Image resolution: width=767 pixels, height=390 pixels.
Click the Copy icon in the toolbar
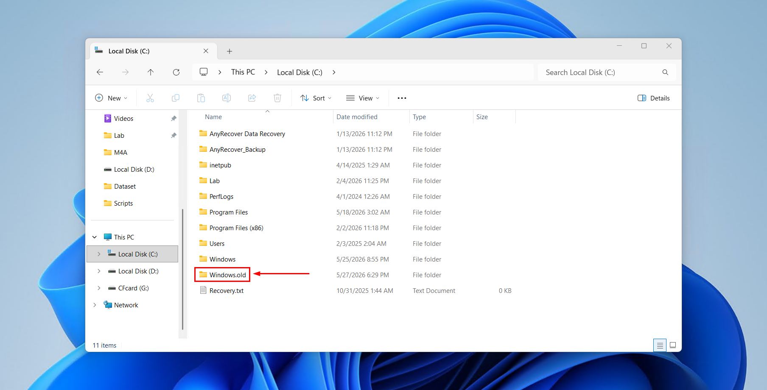coord(175,98)
